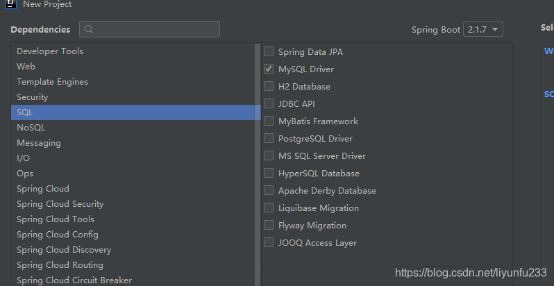Click the MS SQL Server Driver label
This screenshot has height=286, width=554.
[322, 155]
